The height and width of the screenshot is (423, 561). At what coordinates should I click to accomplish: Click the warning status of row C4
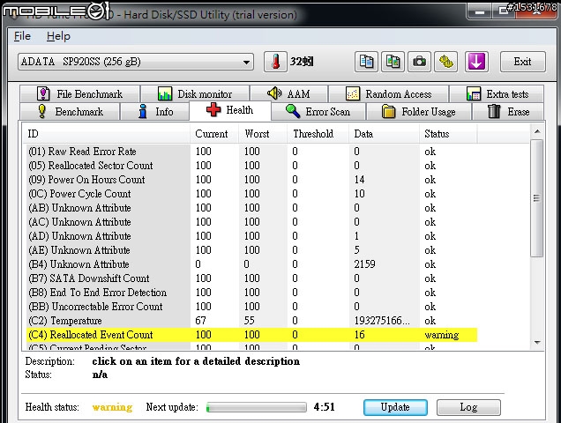tap(442, 335)
